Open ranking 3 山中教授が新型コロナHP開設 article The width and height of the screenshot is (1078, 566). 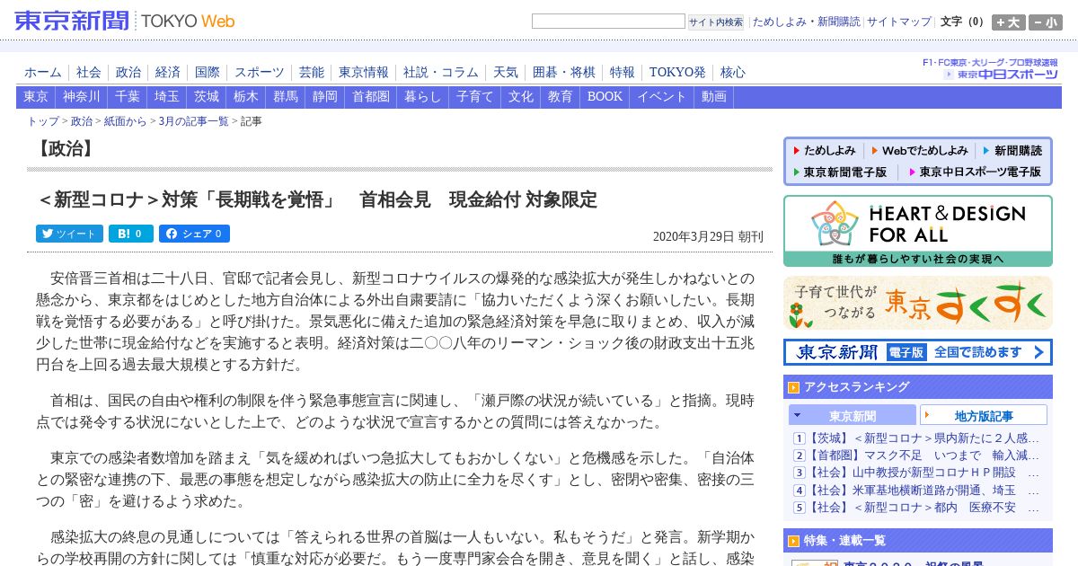click(x=924, y=473)
